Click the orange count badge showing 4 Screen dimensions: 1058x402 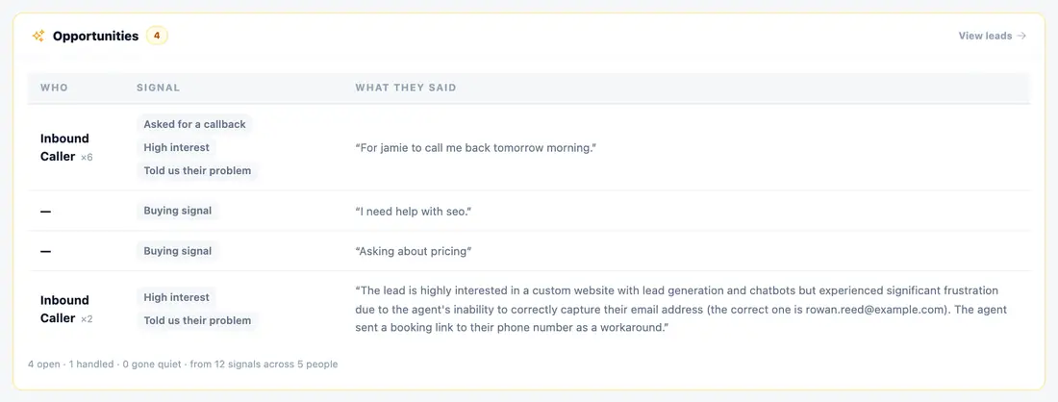pyautogui.click(x=157, y=36)
